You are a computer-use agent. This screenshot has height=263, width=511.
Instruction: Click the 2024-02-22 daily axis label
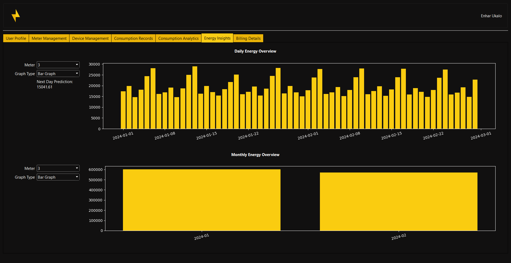pyautogui.click(x=433, y=136)
